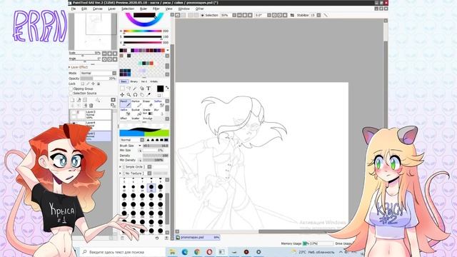Toggle the Selection visibility checkbox in toolbar
Screen dimensions: 457x257
(202, 15)
